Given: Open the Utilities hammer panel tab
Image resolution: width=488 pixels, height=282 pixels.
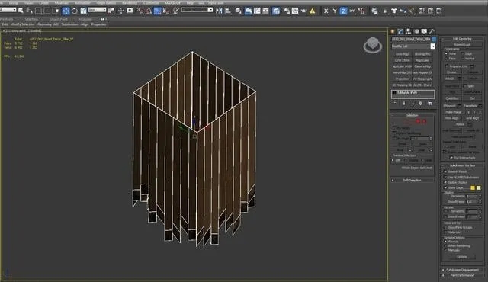Looking at the screenshot, I should pyautogui.click(x=432, y=31).
